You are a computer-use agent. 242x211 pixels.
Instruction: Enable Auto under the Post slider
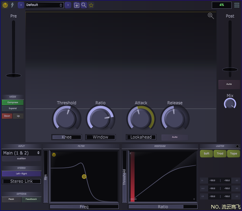[x=229, y=84]
